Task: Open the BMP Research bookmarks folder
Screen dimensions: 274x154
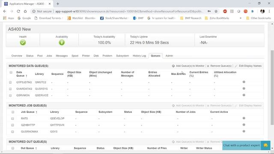Action: (x=191, y=18)
